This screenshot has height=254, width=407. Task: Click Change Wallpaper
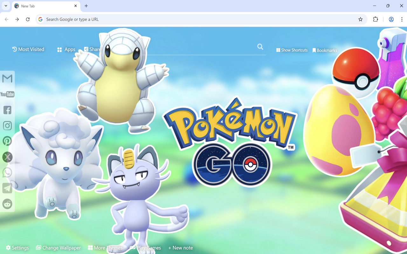tap(58, 248)
